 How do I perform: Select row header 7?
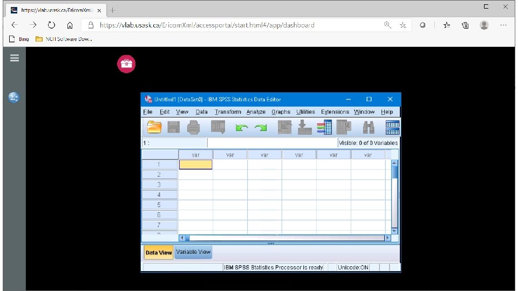coord(160,225)
